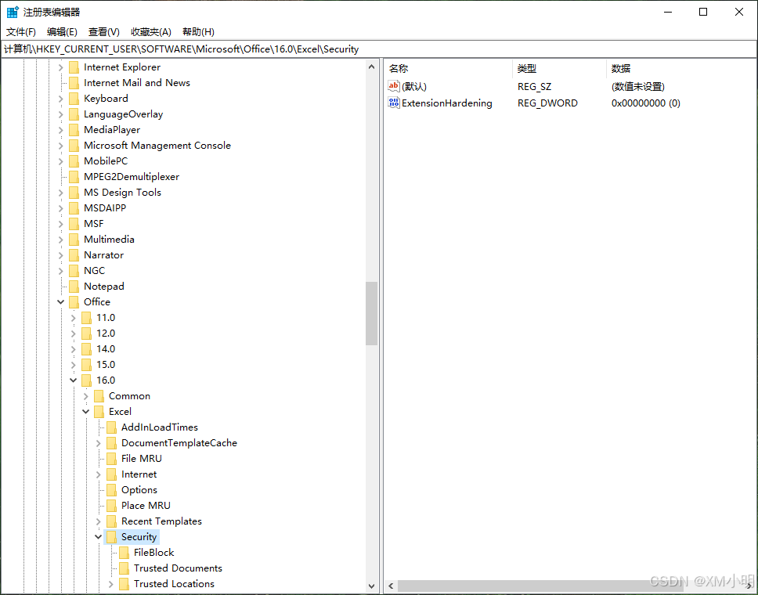
Task: Click the MediaPlayer folder icon
Action: tap(74, 130)
